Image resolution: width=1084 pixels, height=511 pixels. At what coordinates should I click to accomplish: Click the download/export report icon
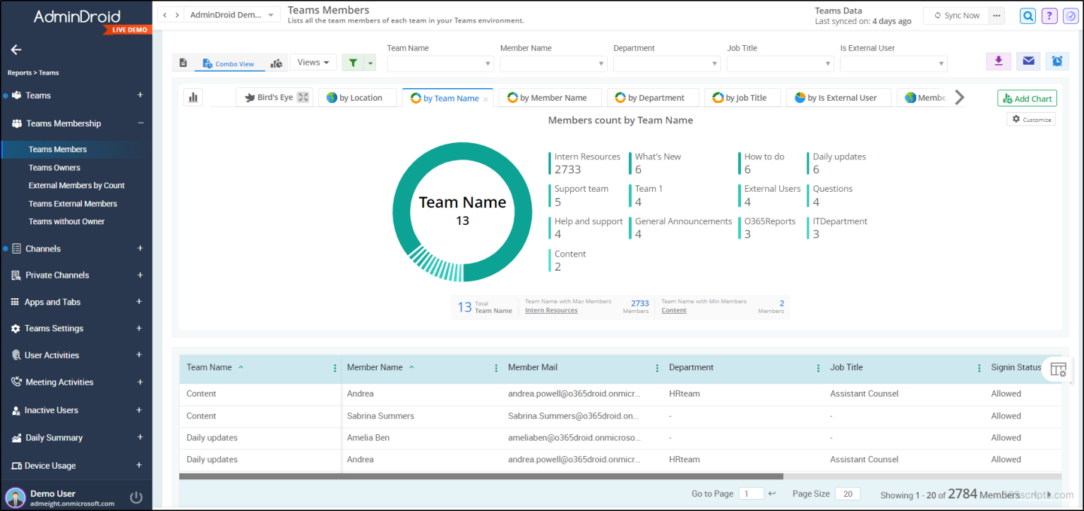click(998, 62)
